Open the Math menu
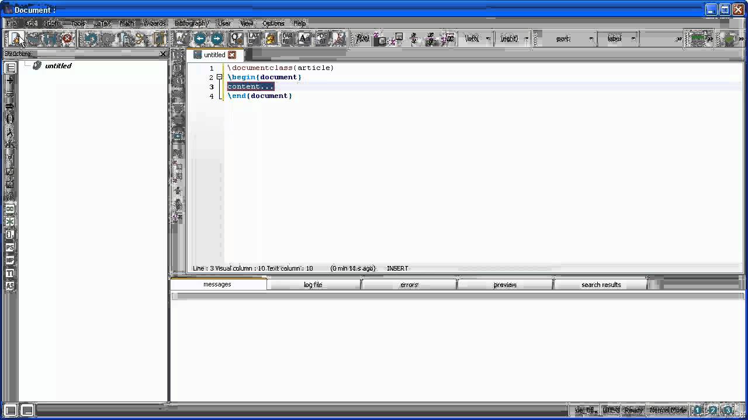Viewport: 748px width, 420px height. (x=127, y=23)
